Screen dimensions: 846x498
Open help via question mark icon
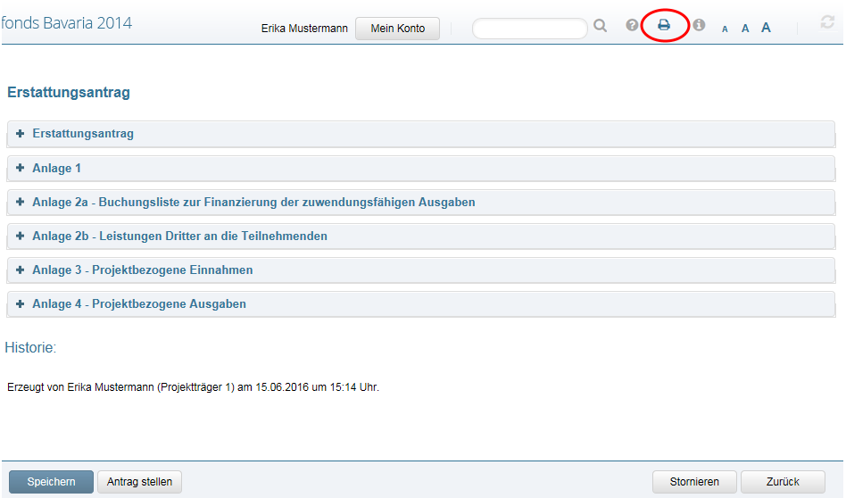[x=632, y=26]
